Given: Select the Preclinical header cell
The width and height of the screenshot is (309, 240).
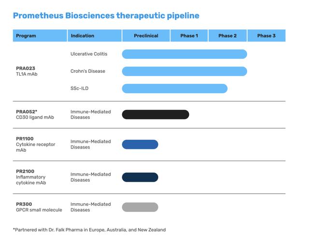Looking at the screenshot, I should pyautogui.click(x=146, y=36).
